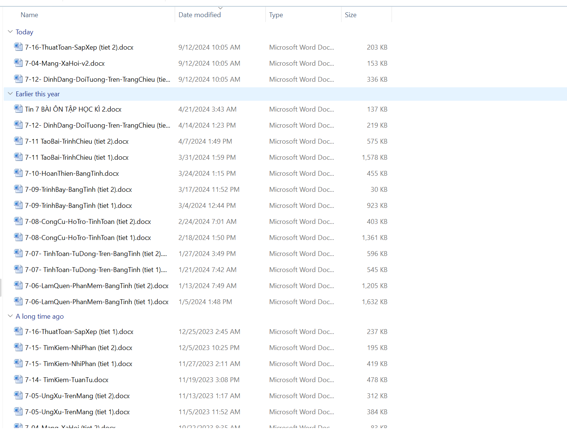Click Word icon of 7-07- TinhToan-TuDong (tiet 1) file
Screen dimensions: 567x431
[x=18, y=269]
